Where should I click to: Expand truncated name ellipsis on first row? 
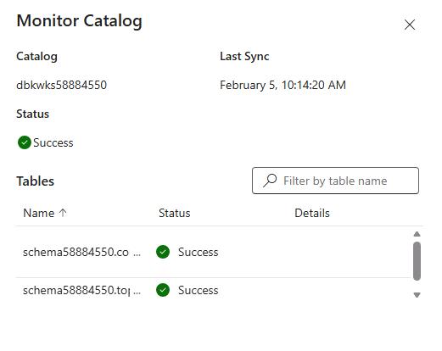pos(137,253)
